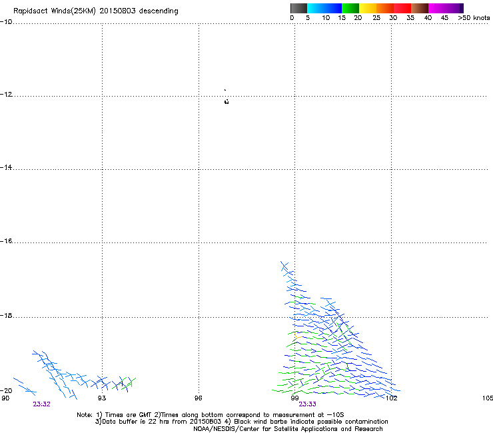Screen dimensions: 493x433
Task: Click the -18 latitude axis label
Action: 6,315
